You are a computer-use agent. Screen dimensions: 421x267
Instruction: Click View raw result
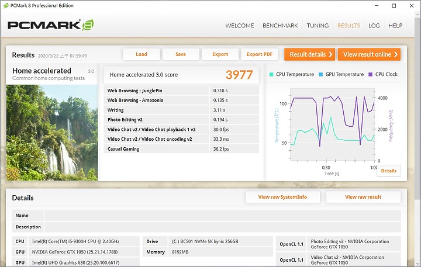point(363,197)
